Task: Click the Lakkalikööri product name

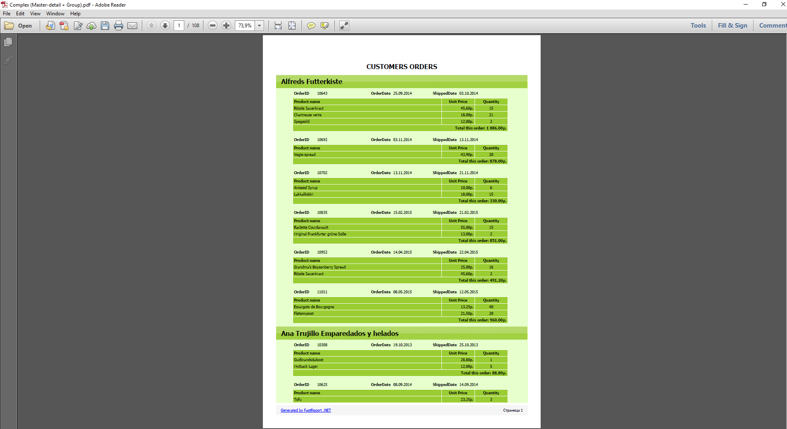Action: (304, 194)
